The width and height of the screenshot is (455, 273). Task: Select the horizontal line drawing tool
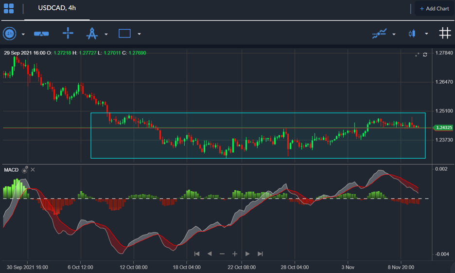(41, 34)
